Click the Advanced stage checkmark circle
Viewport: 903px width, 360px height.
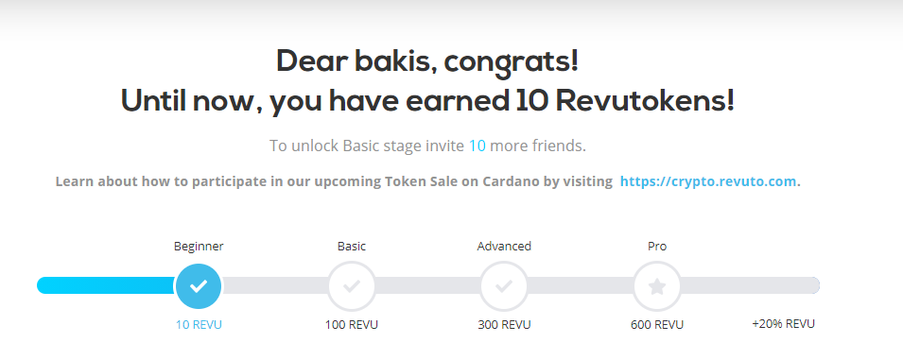[504, 285]
